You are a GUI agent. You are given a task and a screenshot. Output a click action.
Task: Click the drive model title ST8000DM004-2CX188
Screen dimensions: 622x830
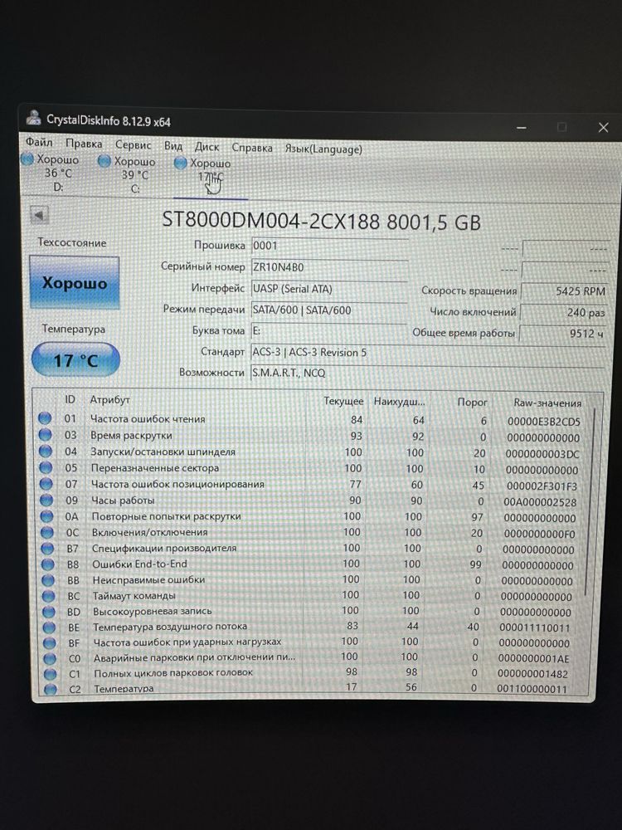tap(270, 220)
